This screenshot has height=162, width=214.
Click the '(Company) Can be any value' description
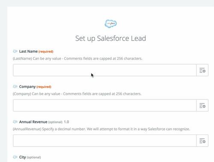[x=77, y=94]
